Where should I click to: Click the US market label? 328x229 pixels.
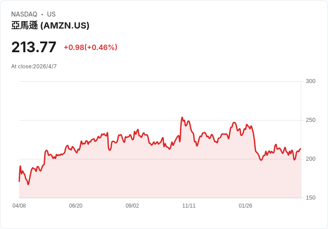point(51,14)
